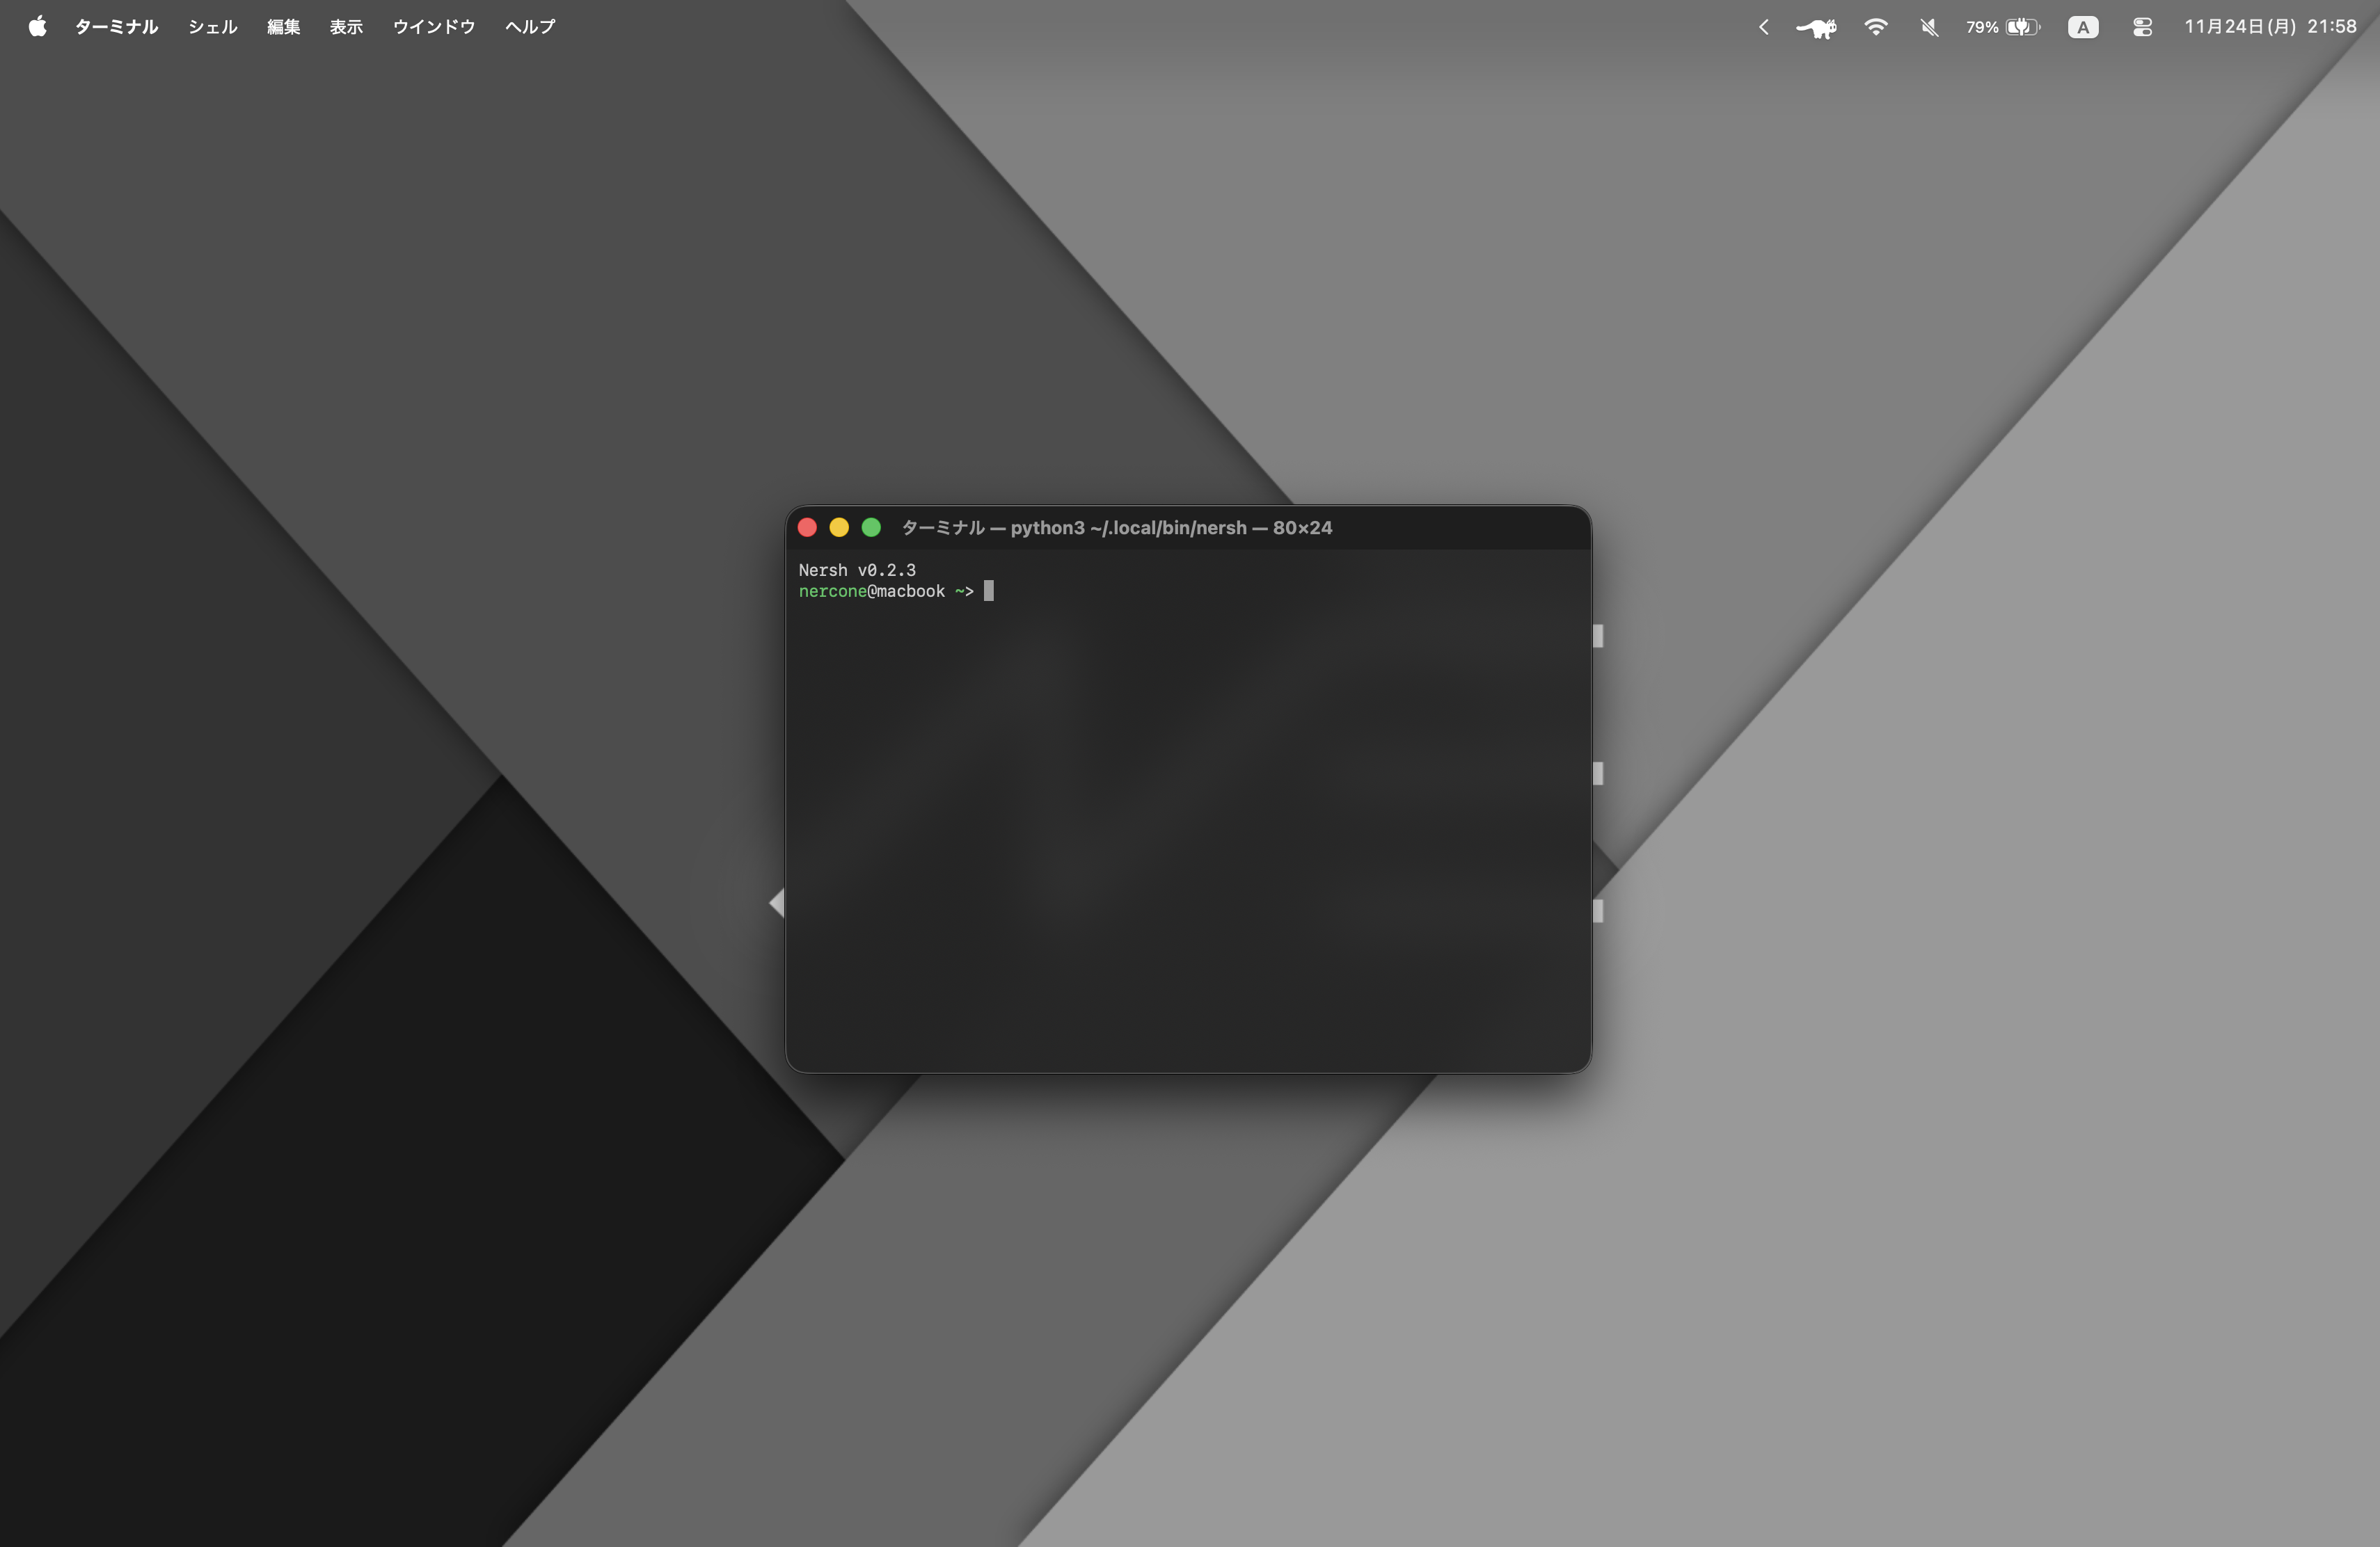Open the ターミナル app menu
The width and height of the screenshot is (2380, 1547).
(116, 27)
